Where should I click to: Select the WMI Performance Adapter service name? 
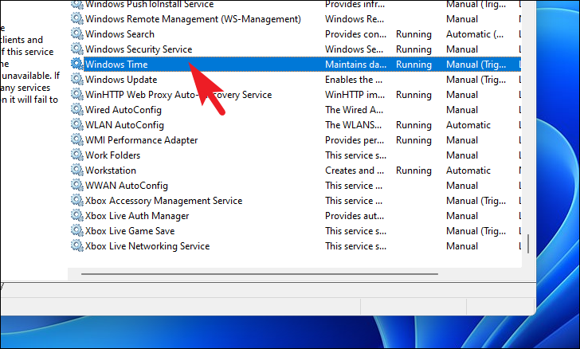pos(142,140)
